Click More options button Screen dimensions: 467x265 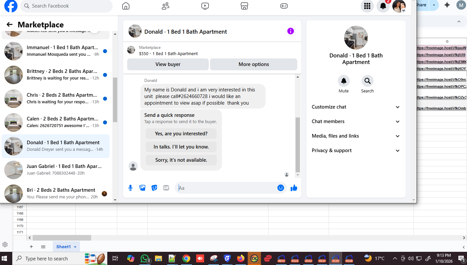pos(254,64)
